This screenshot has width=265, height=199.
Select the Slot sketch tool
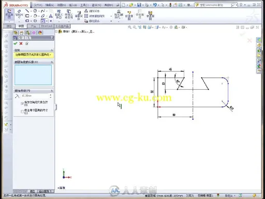coord(27,21)
